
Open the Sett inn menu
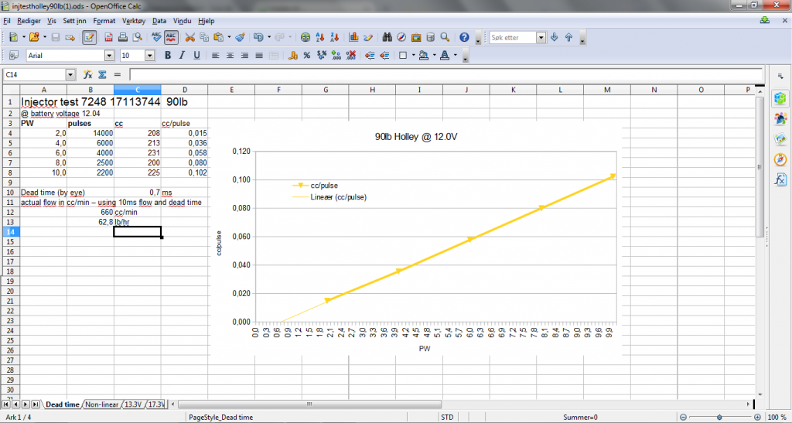pyautogui.click(x=75, y=21)
